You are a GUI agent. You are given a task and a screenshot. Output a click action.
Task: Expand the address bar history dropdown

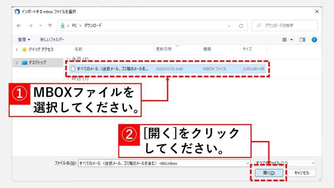(x=229, y=25)
